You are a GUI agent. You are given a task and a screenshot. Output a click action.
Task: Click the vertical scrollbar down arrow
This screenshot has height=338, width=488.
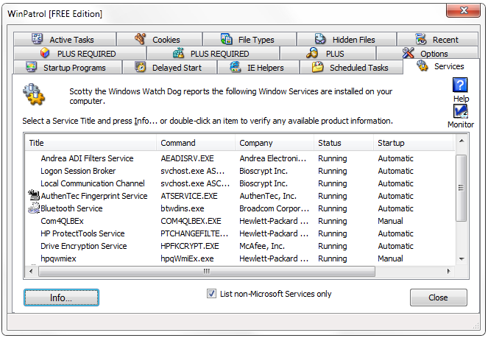click(x=462, y=258)
